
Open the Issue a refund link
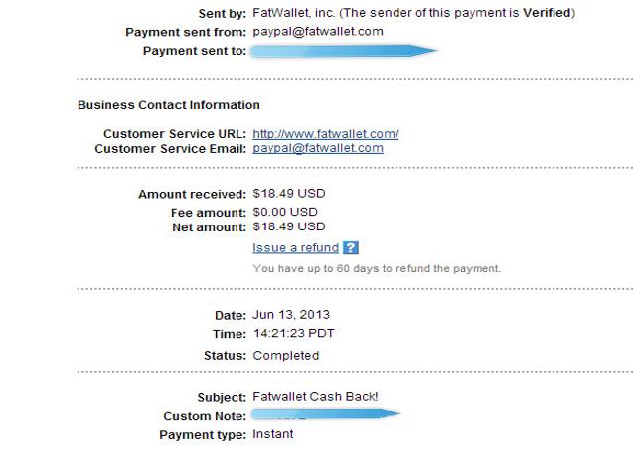pos(295,247)
